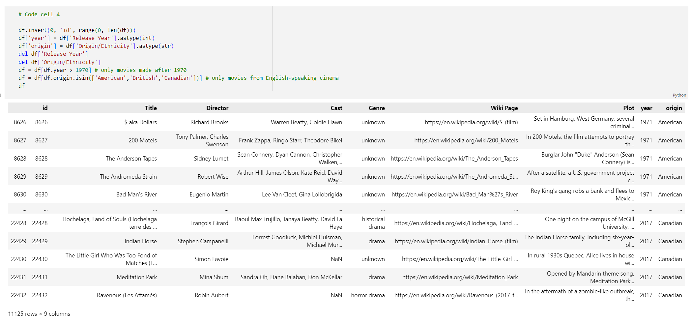The width and height of the screenshot is (690, 325).
Task: Click the '11125 rows × 9 columns' summary text
Action: point(39,314)
